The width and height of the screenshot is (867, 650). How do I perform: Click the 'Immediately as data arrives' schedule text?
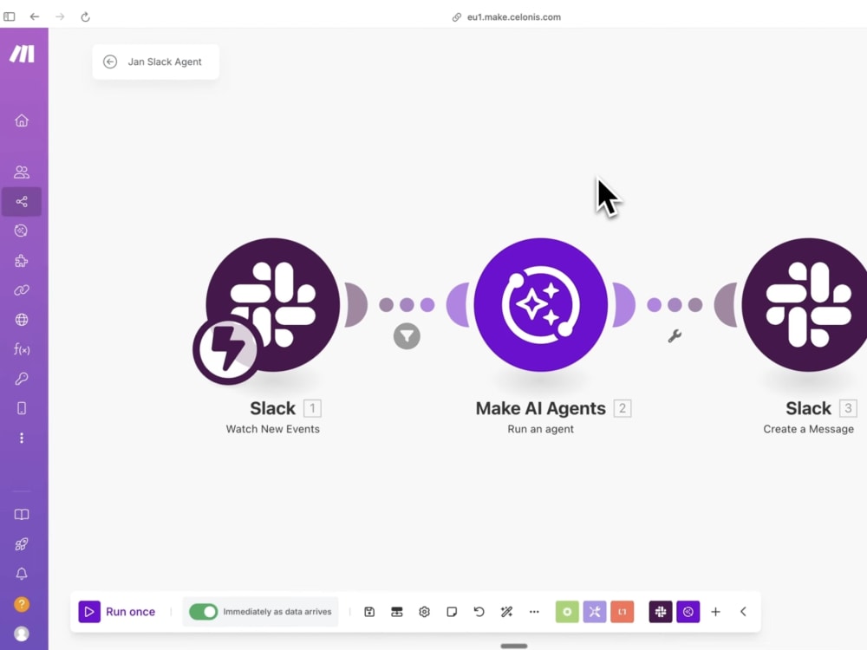tap(277, 612)
